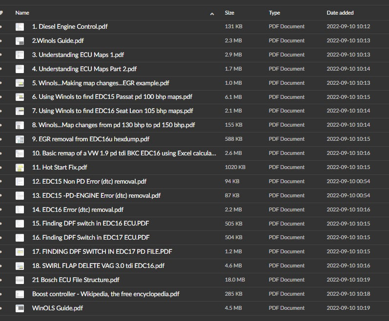This screenshot has height=321, width=389.
Task: Click the icon next to 9. EGR removal file
Action: (20, 139)
